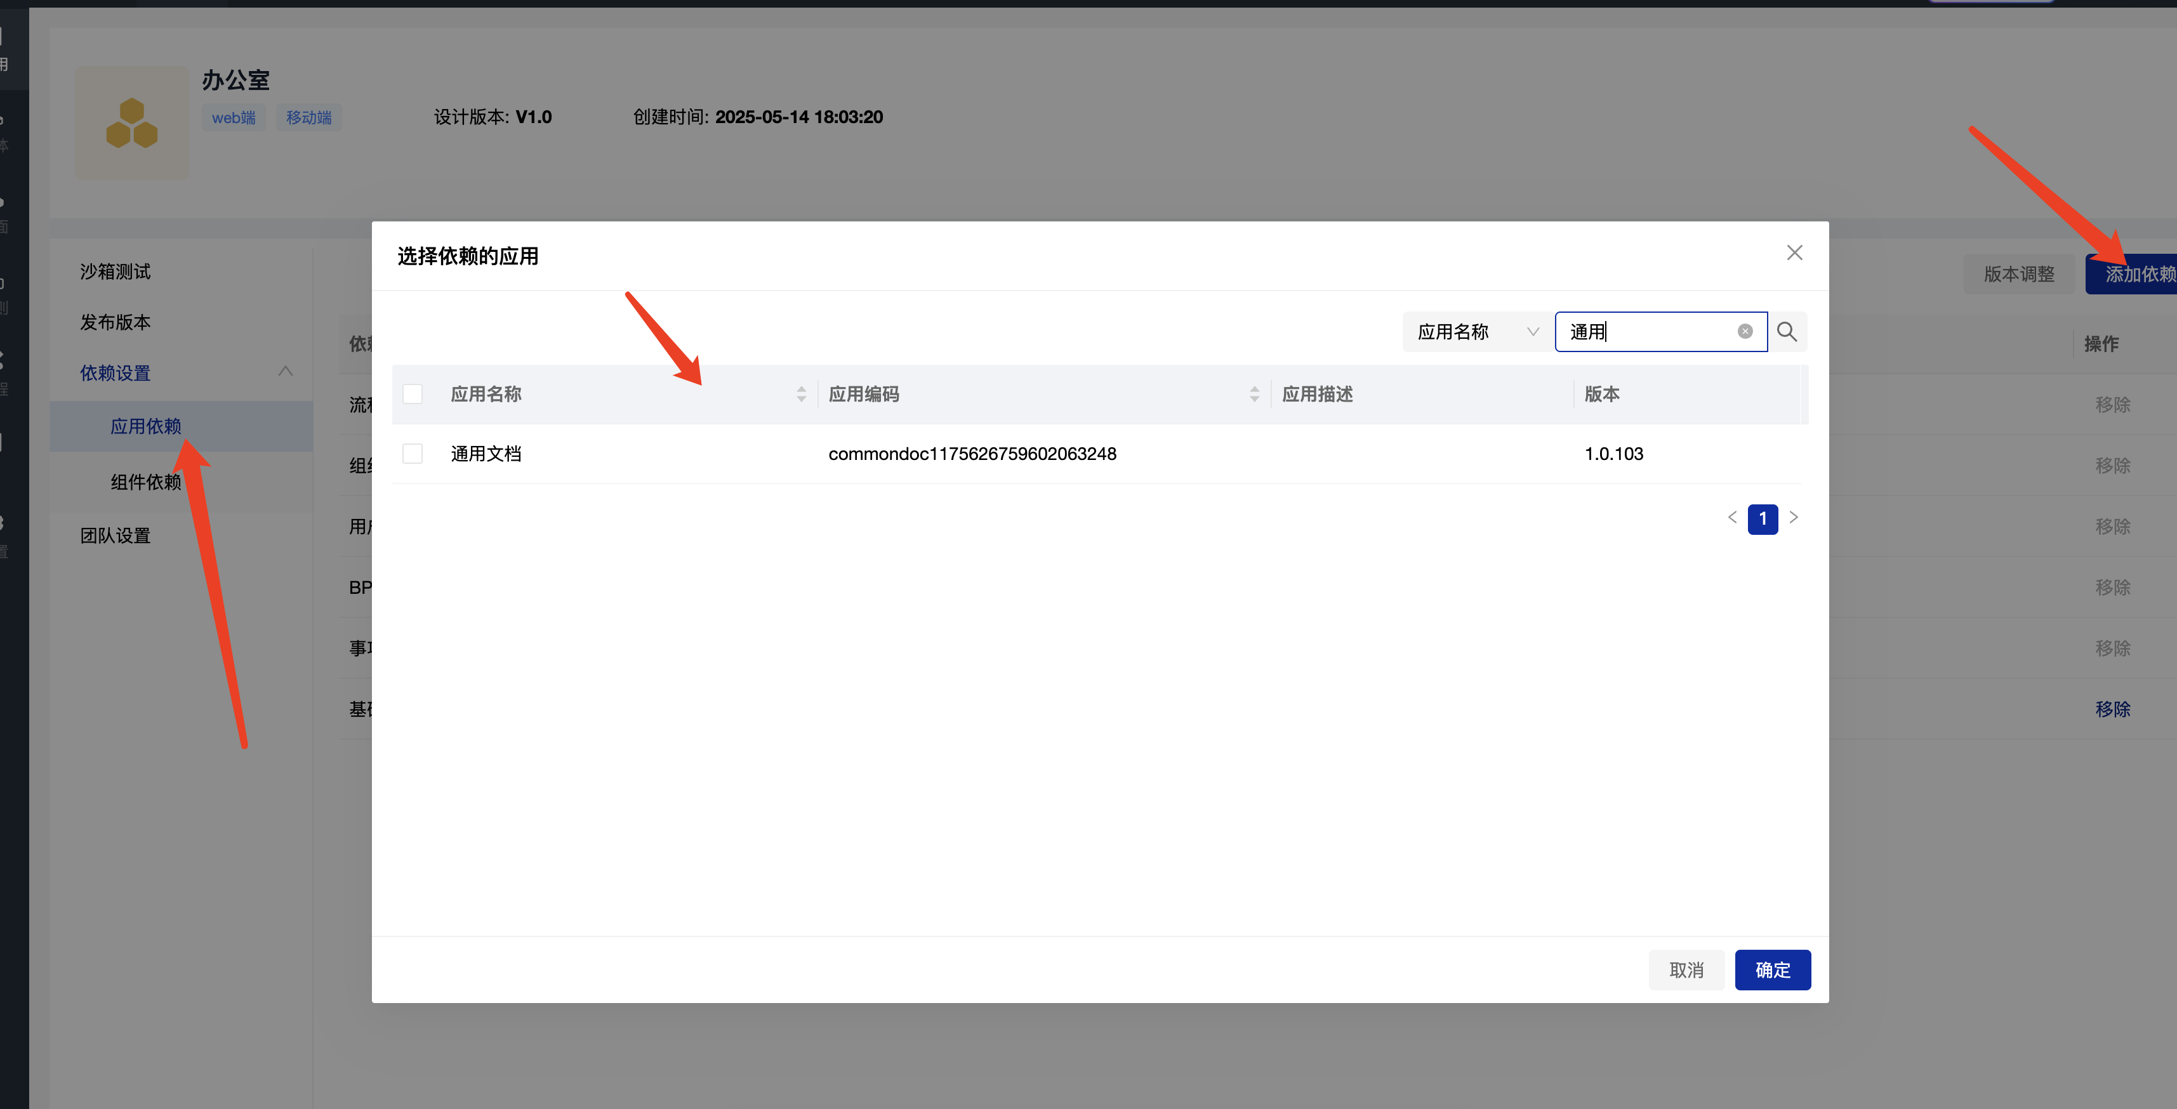Go to next page arrow
2177x1109 pixels.
[x=1793, y=518]
